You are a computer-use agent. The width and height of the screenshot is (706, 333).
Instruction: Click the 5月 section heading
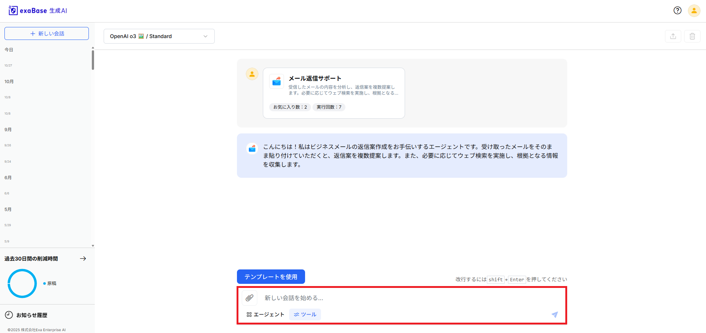8,210
